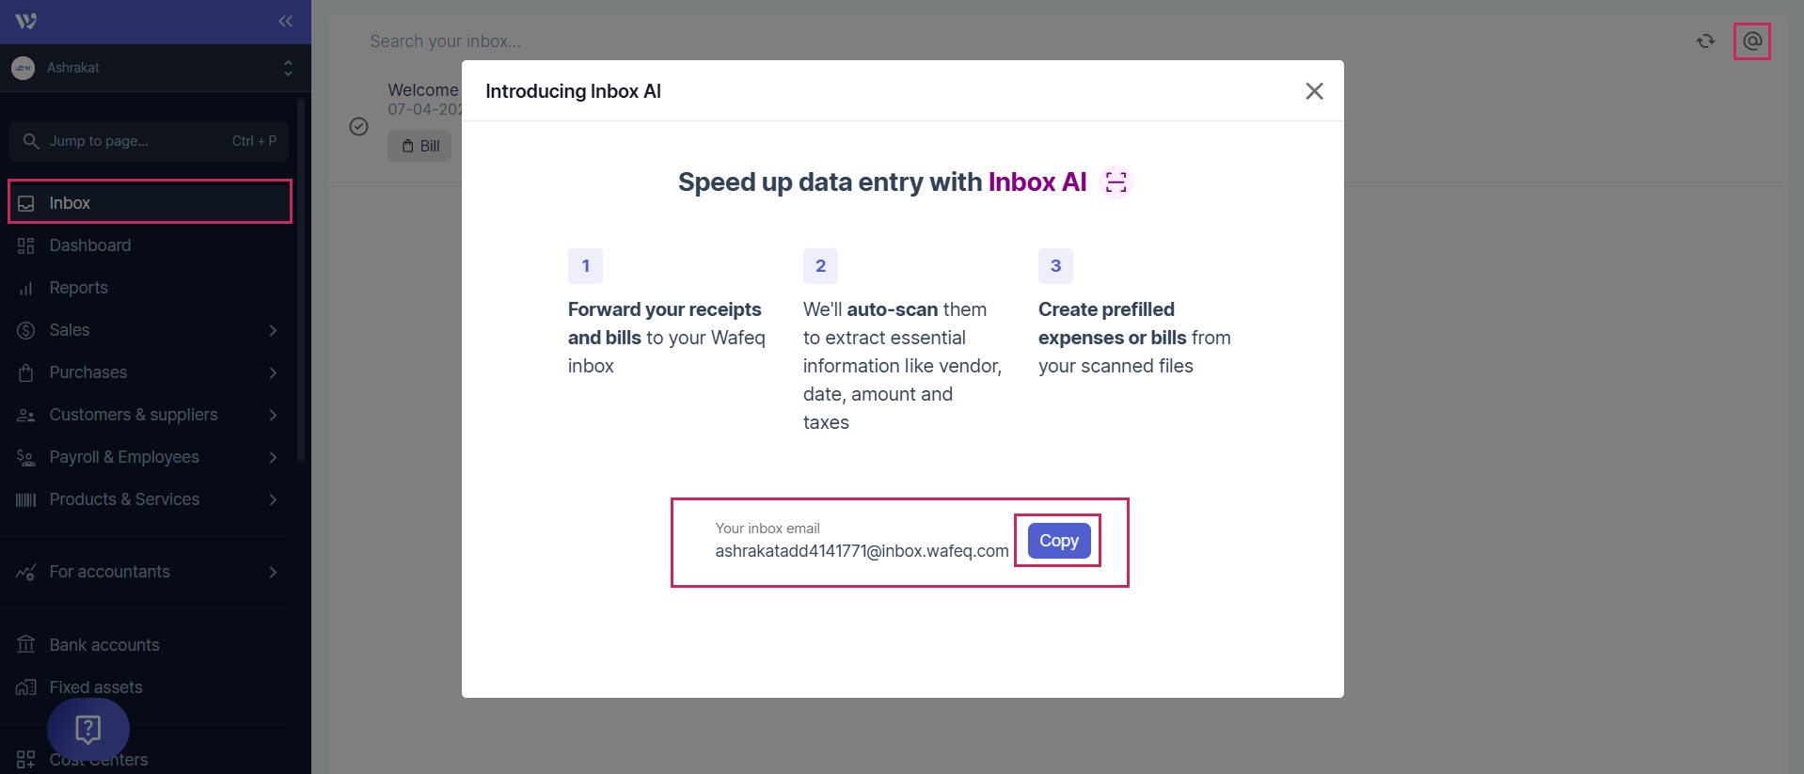This screenshot has height=774, width=1804.
Task: Open the help bubble at the bottom left
Action: tap(87, 729)
